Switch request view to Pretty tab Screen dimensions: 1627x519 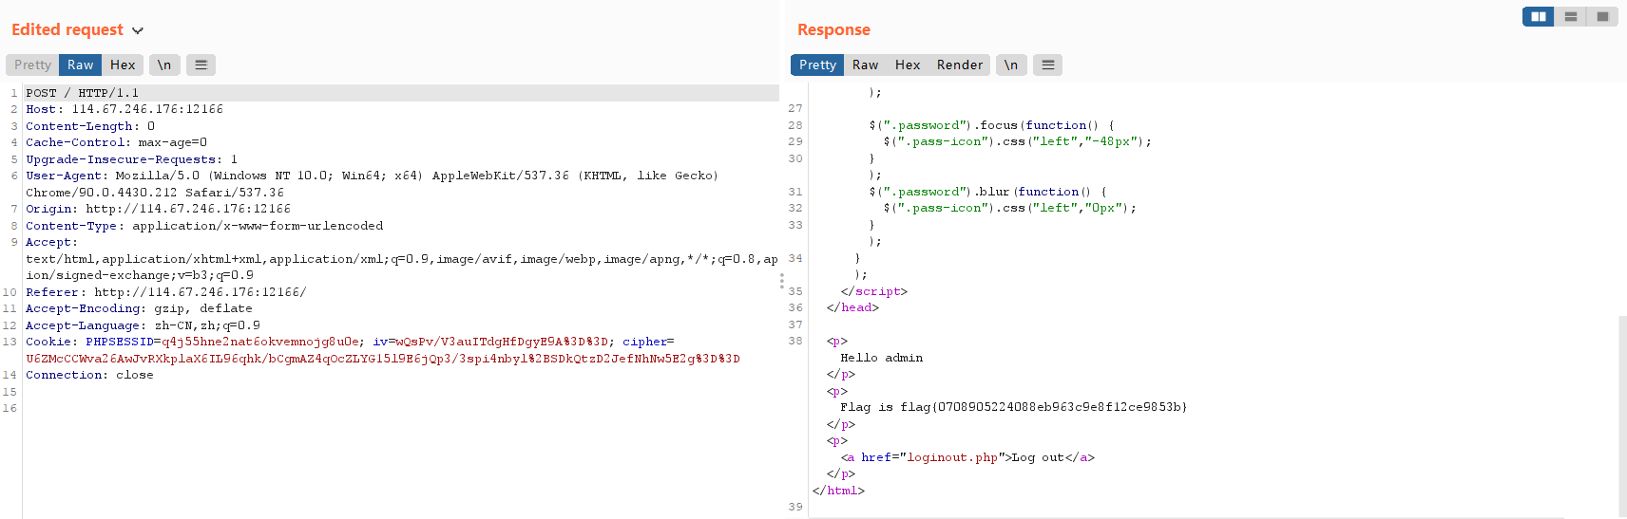(x=32, y=65)
